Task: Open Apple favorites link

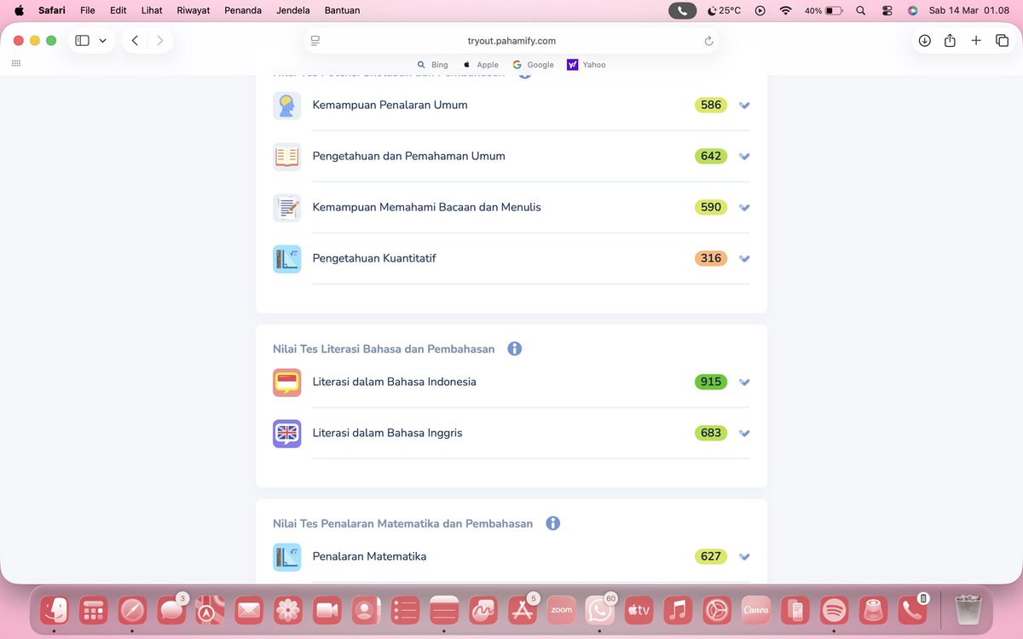Action: point(481,65)
